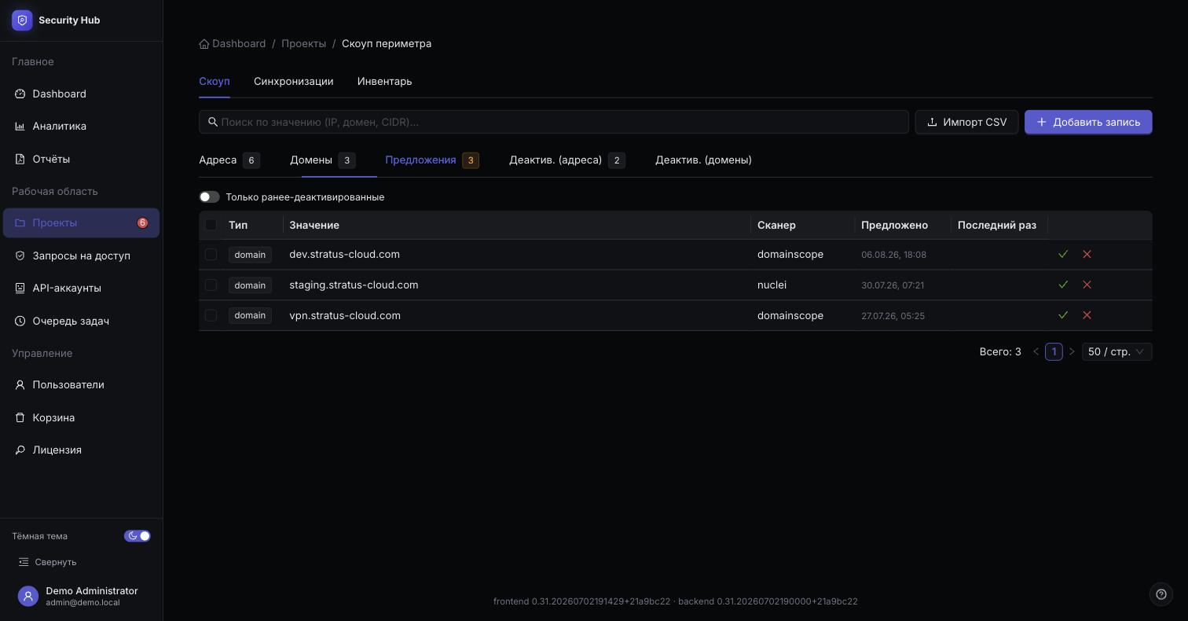The image size is (1188, 621).
Task: Open Запросы на доступ in the sidebar
Action: (82, 255)
